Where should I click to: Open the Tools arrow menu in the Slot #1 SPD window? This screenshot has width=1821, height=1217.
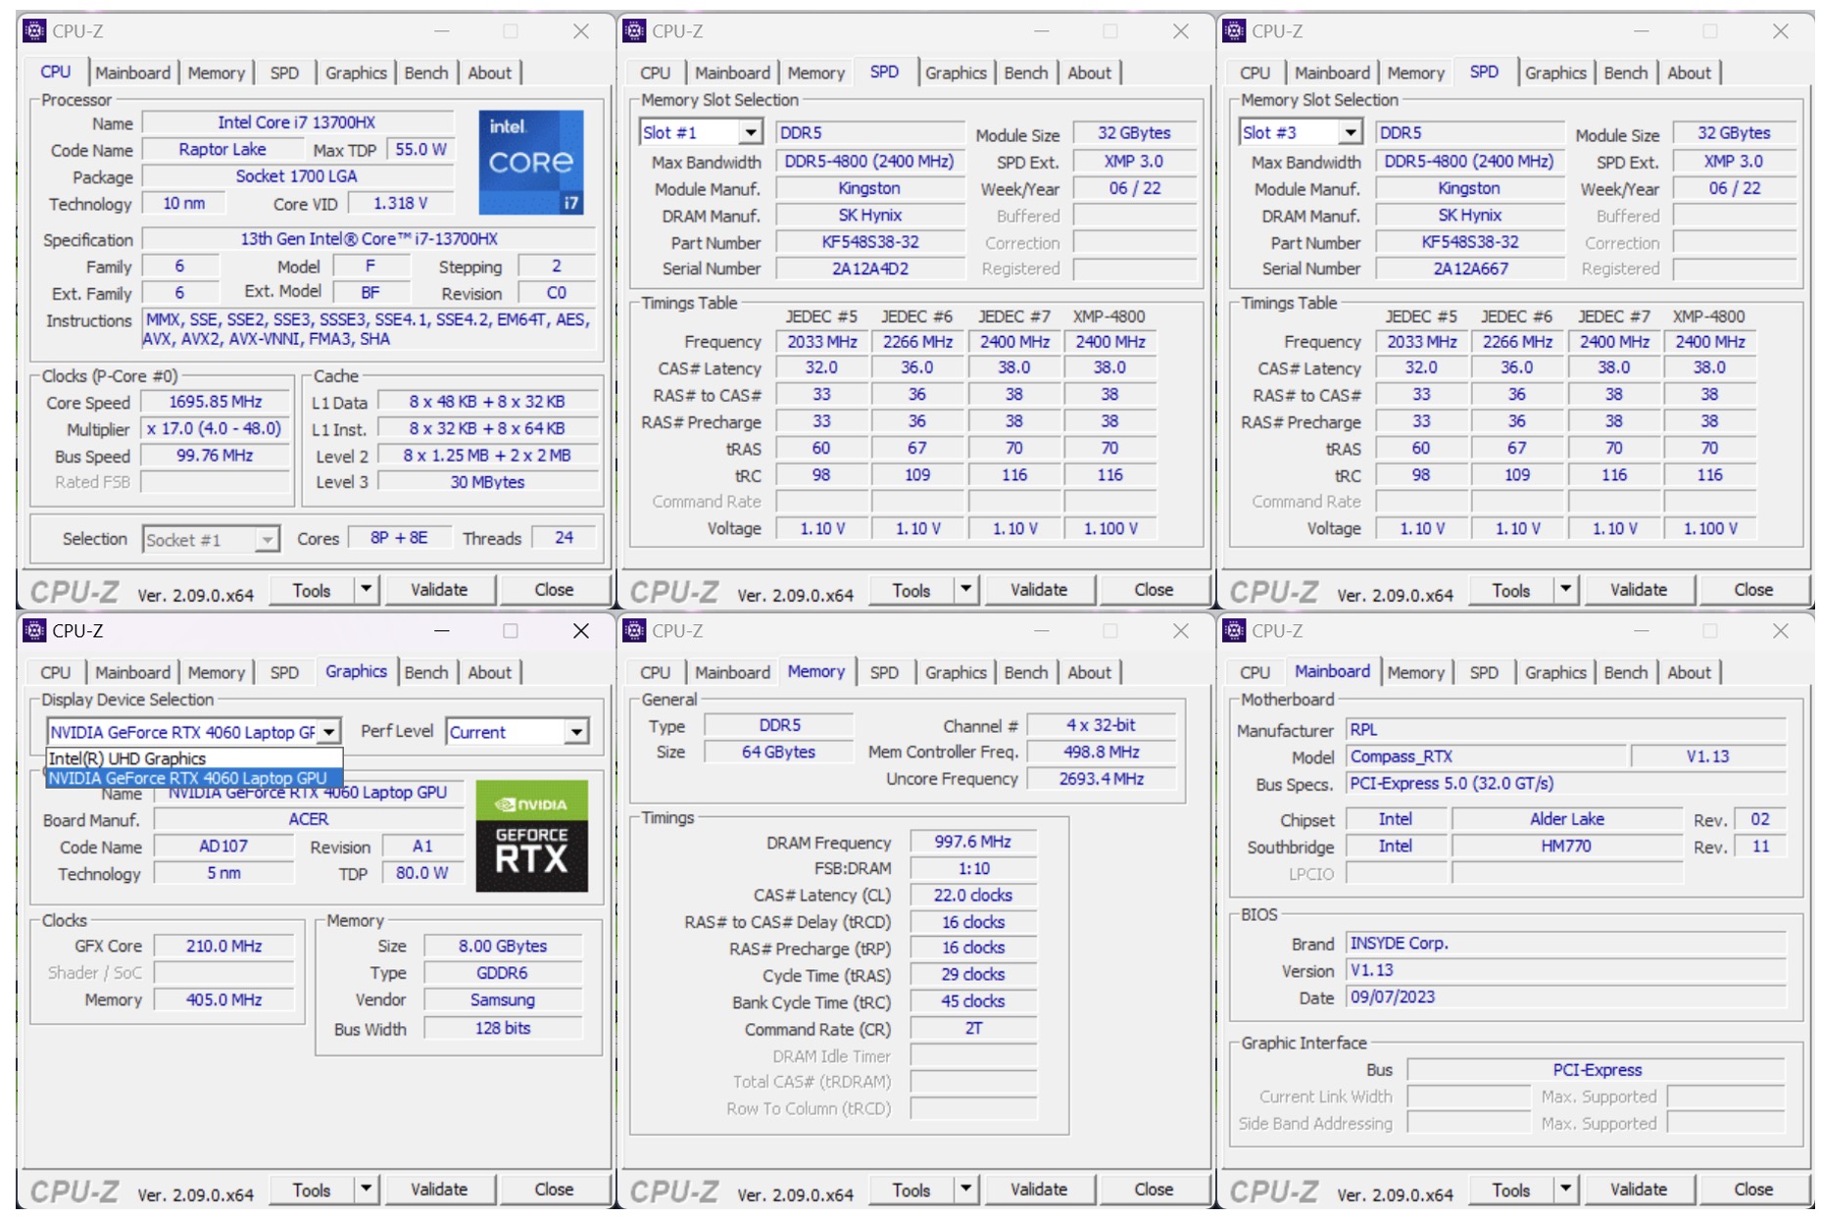(x=965, y=590)
